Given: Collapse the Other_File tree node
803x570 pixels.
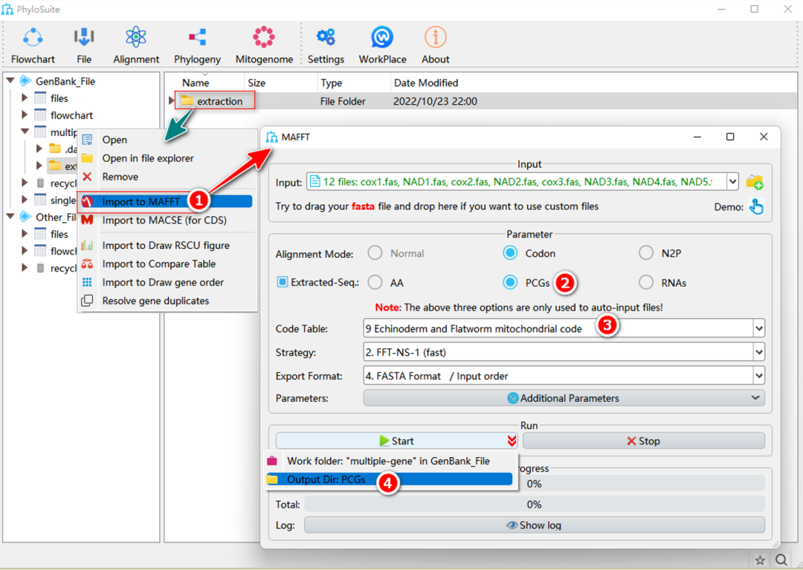Looking at the screenshot, I should point(10,217).
